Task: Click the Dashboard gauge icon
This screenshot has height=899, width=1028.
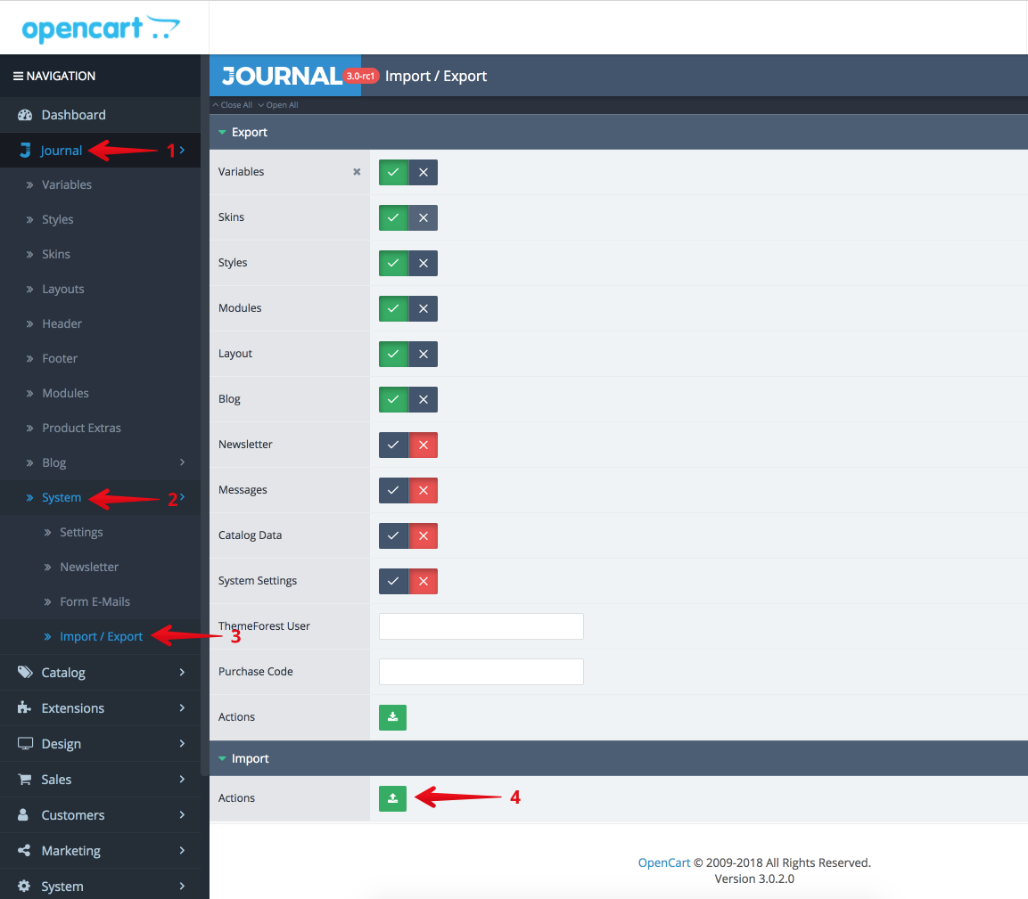Action: click(x=25, y=115)
